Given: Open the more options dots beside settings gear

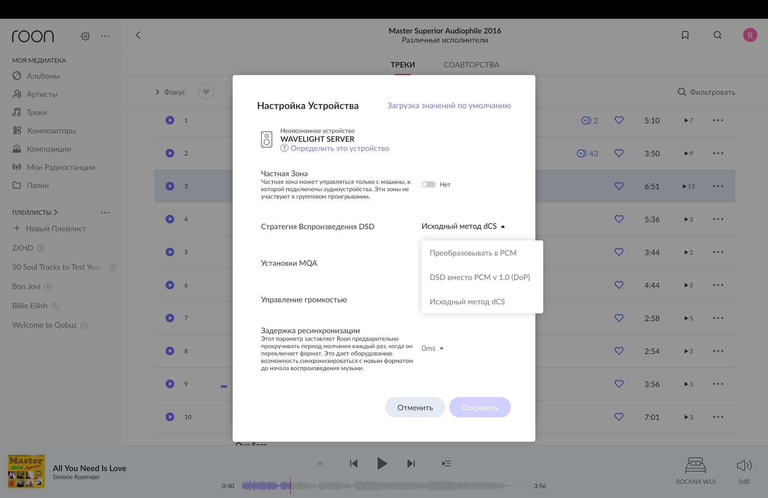Looking at the screenshot, I should (x=105, y=36).
